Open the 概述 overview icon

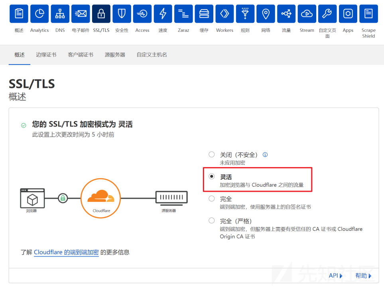tap(19, 14)
